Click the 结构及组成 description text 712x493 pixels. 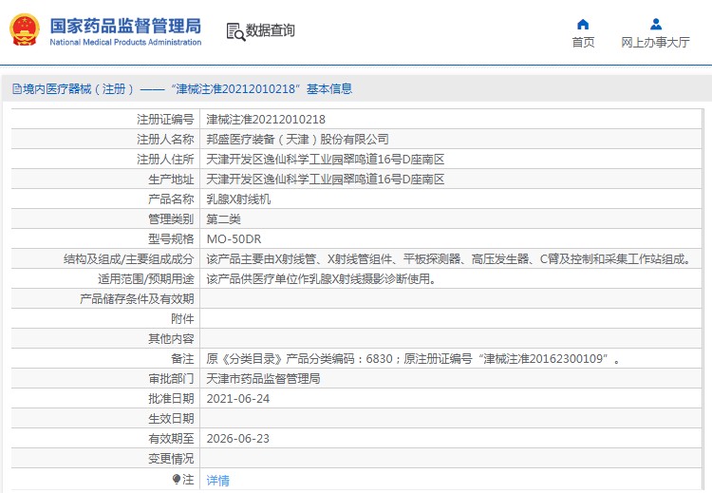[x=450, y=259]
